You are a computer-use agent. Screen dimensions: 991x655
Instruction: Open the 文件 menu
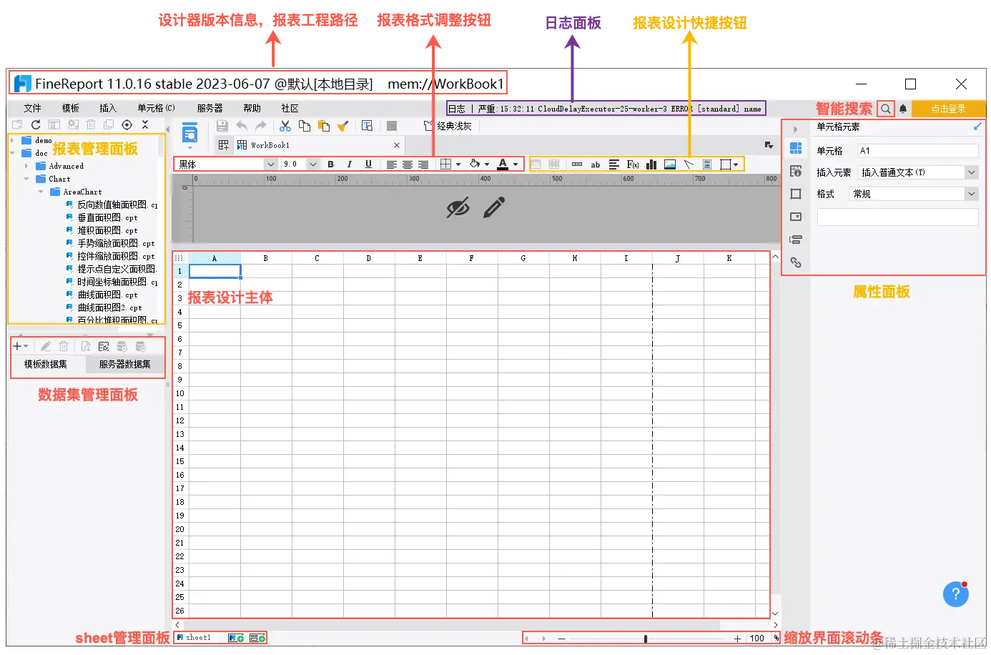coord(32,108)
